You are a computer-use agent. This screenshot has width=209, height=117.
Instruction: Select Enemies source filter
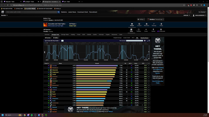coord(51,32)
